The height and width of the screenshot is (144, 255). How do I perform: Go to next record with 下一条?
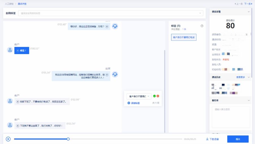click(x=247, y=4)
